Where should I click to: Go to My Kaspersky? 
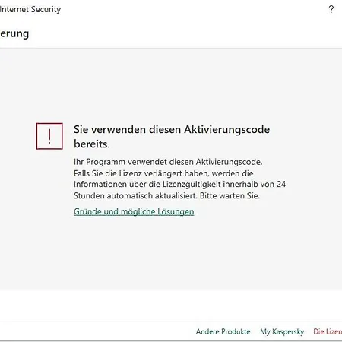pos(282,331)
